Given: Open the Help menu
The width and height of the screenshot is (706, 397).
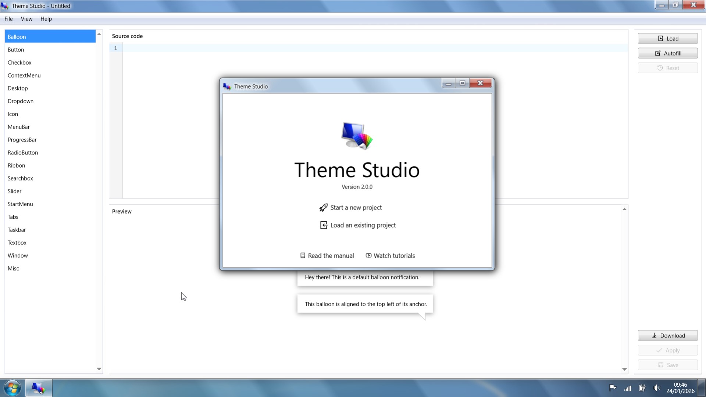Looking at the screenshot, I should (x=46, y=19).
